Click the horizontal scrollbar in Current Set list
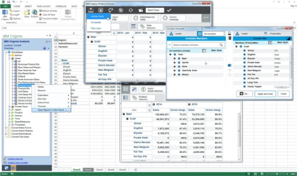This screenshot has width=297, height=176. point(282,87)
